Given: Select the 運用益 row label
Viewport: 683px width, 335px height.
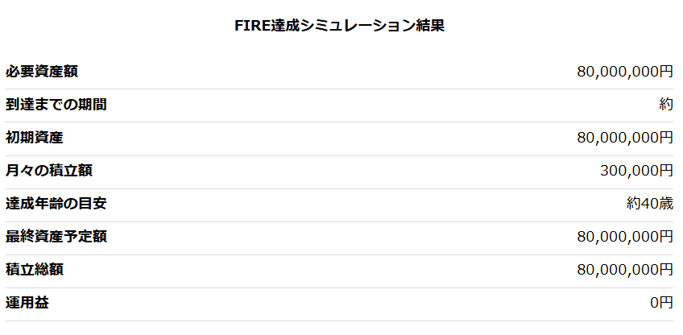Looking at the screenshot, I should point(27,303).
